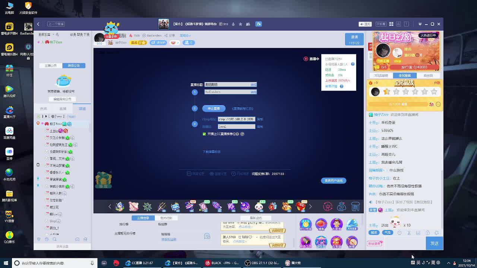Open the red recharge 充 icon
The width and height of the screenshot is (477, 268).
pyautogui.click(x=328, y=207)
